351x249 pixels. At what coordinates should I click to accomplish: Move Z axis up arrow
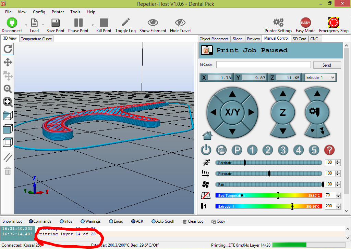[x=283, y=94]
